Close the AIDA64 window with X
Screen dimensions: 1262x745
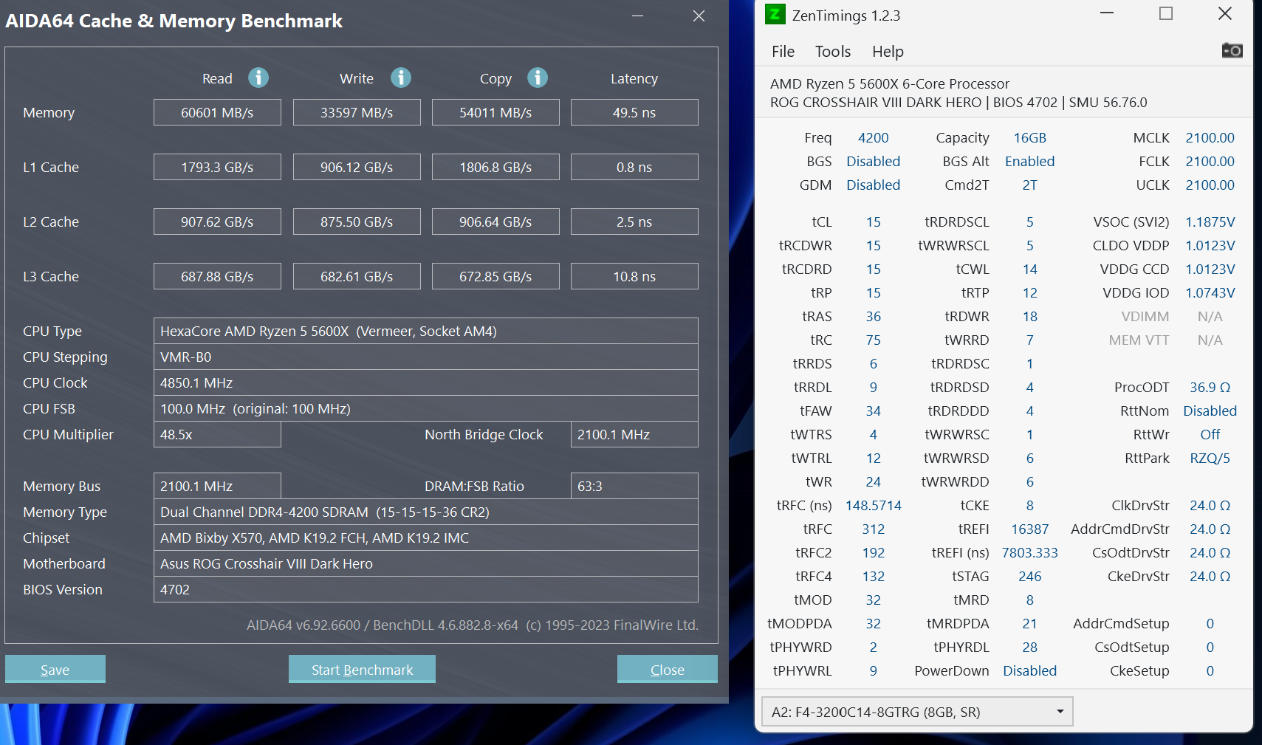pyautogui.click(x=699, y=16)
